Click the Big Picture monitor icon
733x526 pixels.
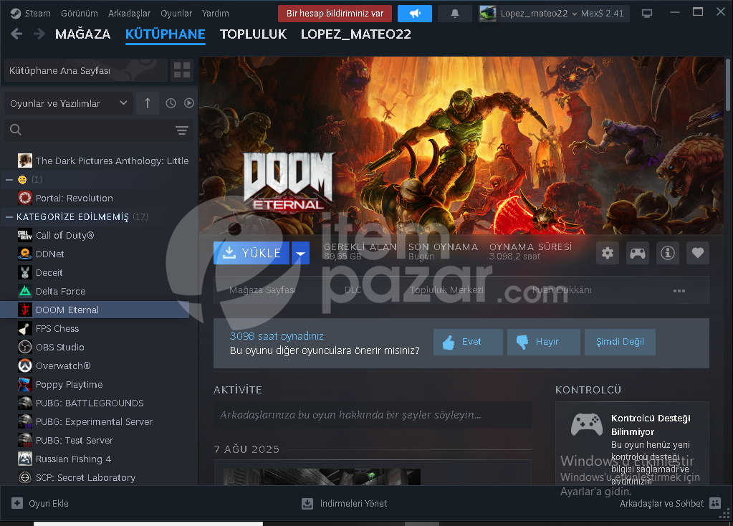tap(647, 14)
